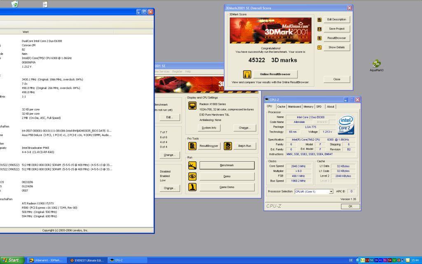Click the Pro Tools ResultBrowser magnifier icon
The width and height of the screenshot is (422, 264).
pyautogui.click(x=192, y=146)
